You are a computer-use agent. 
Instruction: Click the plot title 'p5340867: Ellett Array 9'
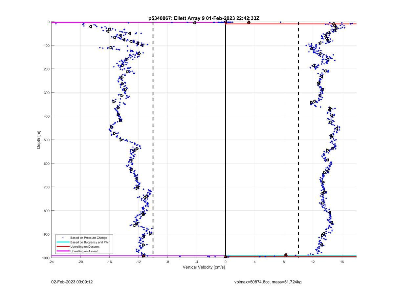coord(177,18)
